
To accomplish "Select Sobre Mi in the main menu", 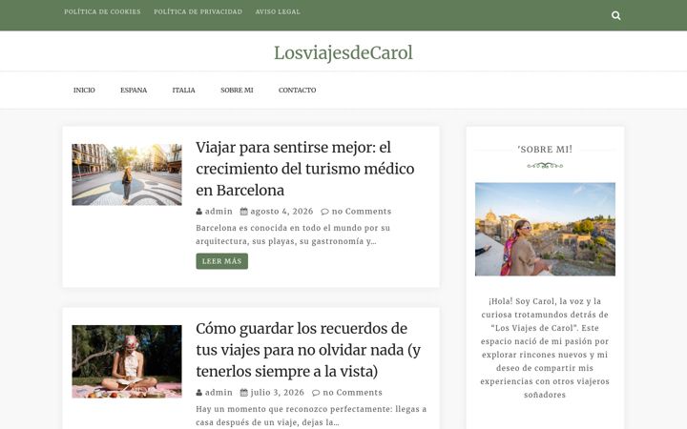I will (x=237, y=91).
